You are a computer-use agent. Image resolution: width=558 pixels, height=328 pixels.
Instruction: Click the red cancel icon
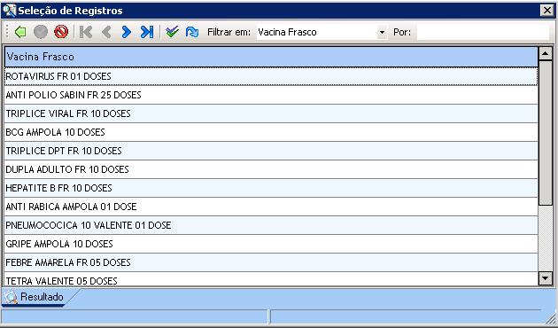[x=61, y=33]
